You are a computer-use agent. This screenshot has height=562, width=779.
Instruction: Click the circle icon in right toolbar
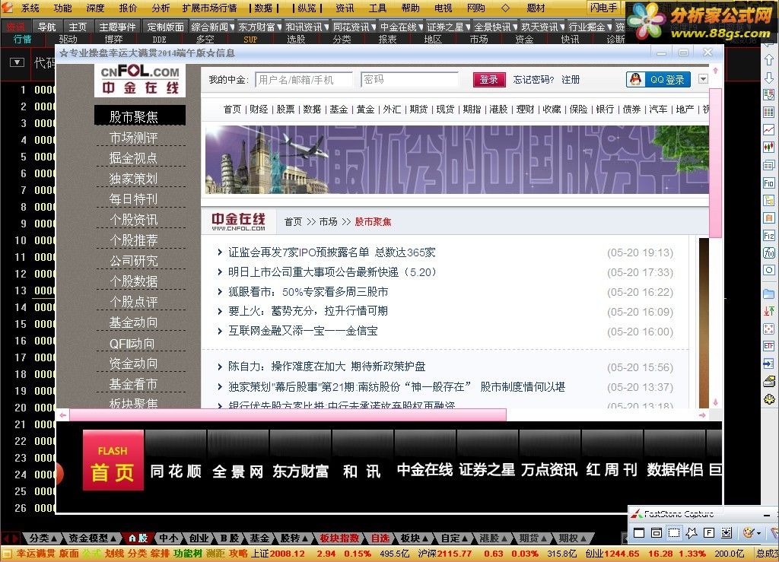click(x=768, y=271)
